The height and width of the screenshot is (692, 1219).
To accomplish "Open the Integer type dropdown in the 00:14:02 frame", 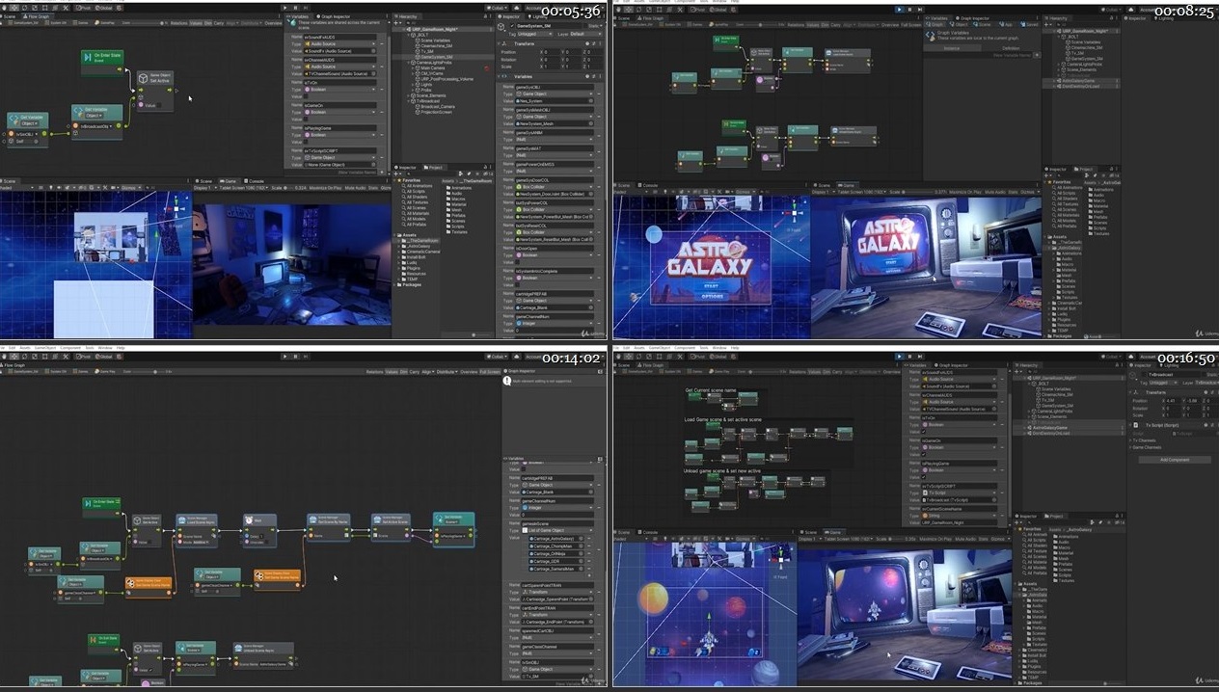I will [x=559, y=508].
